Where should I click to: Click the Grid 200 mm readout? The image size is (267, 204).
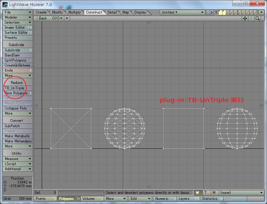(x=18, y=199)
